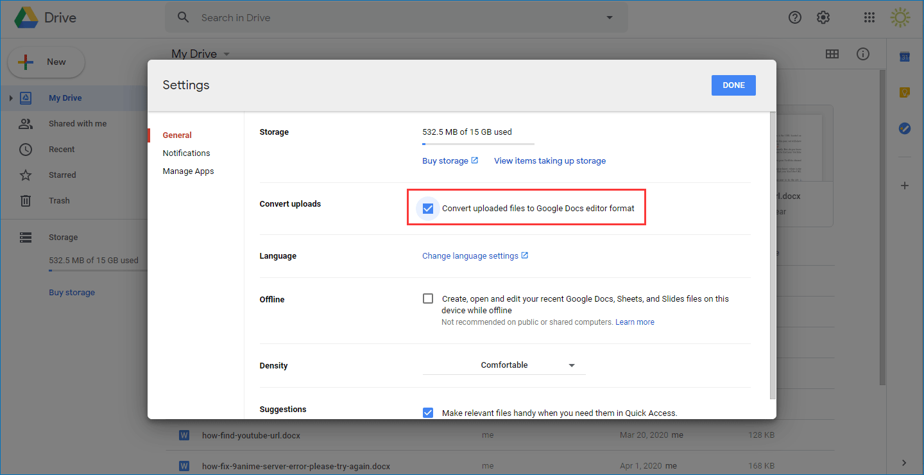Click the Storage icon in sidebar

(26, 237)
